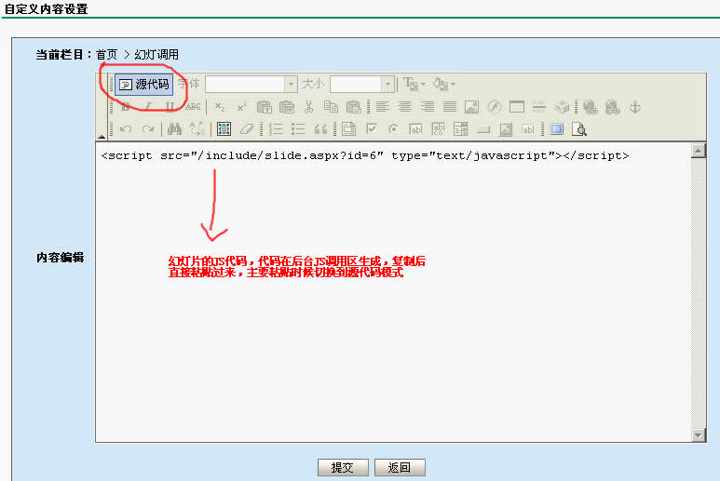The height and width of the screenshot is (481, 720).
Task: Insert radio button form element icon
Action: [393, 129]
